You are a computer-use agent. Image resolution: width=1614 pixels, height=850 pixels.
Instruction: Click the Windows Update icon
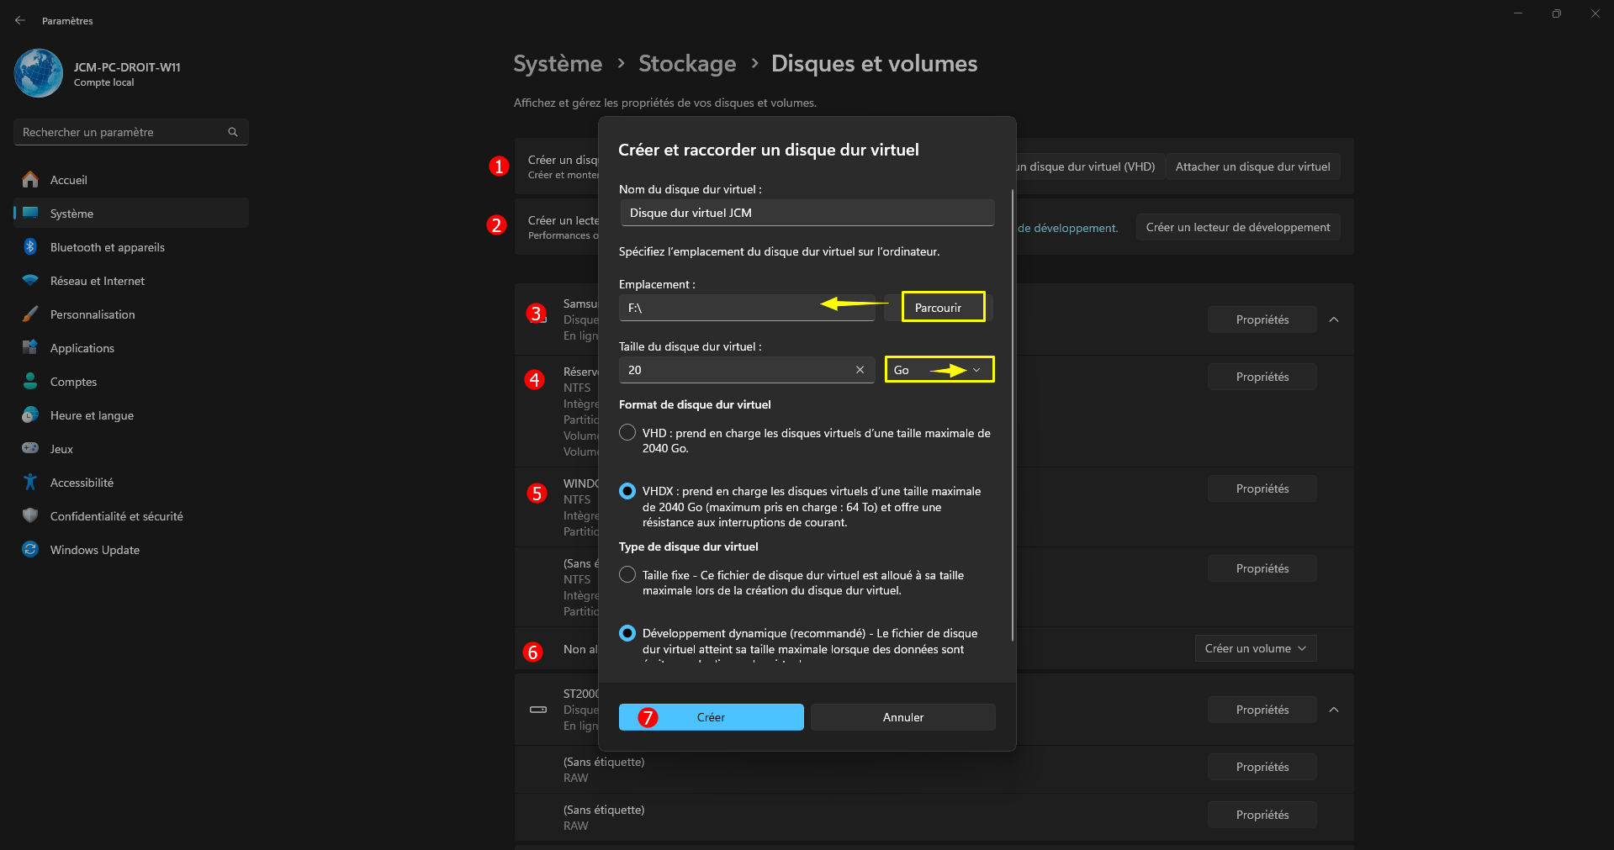click(30, 550)
